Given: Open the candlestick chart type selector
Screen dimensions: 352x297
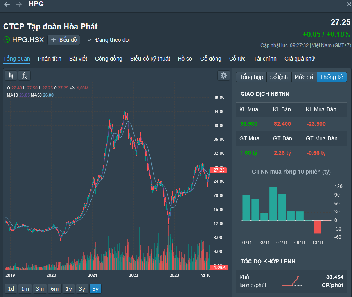Looking at the screenshot, I should (x=11, y=75).
